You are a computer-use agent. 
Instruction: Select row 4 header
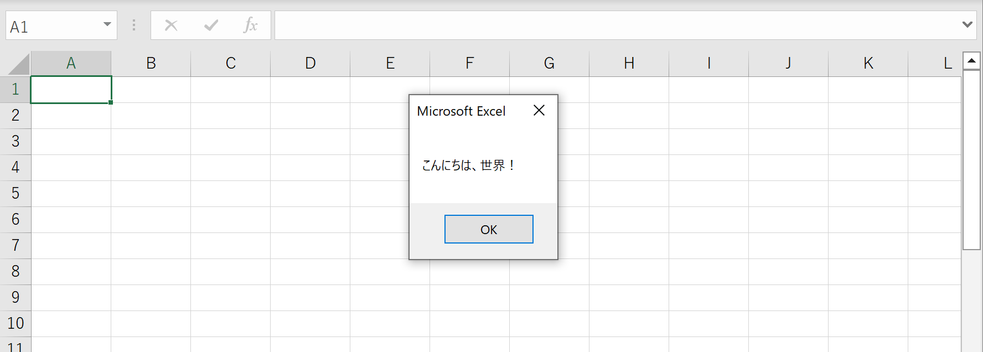pos(15,167)
